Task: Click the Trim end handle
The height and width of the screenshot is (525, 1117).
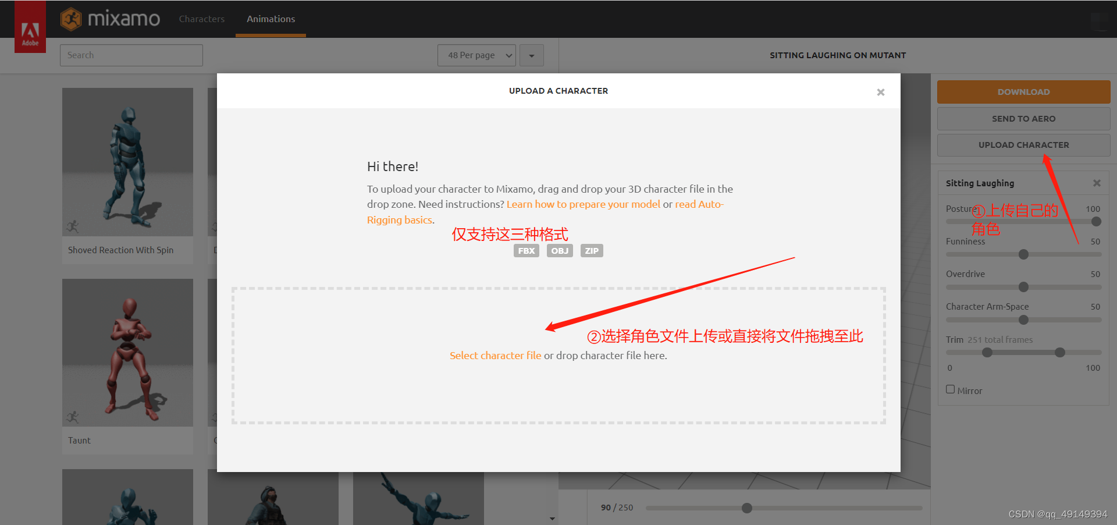Action: 1059,352
